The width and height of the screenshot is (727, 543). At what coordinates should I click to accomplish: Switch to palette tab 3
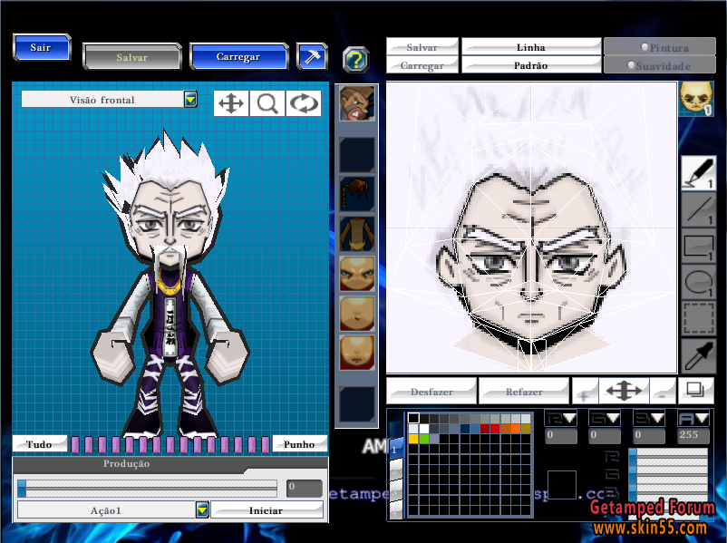click(395, 489)
